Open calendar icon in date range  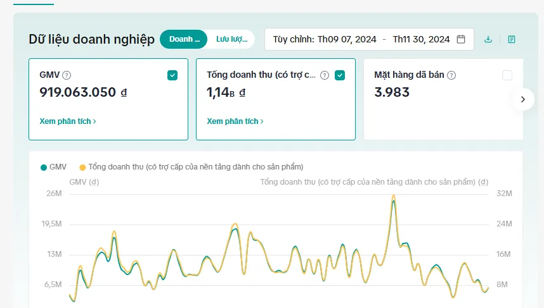461,39
